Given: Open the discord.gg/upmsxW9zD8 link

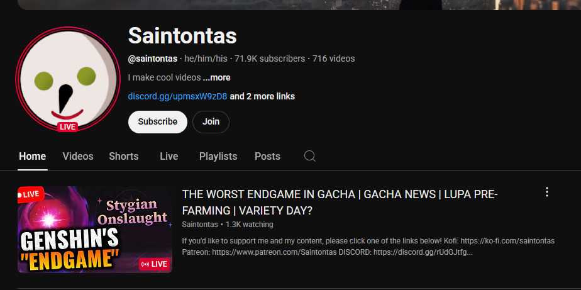Looking at the screenshot, I should click(x=177, y=96).
